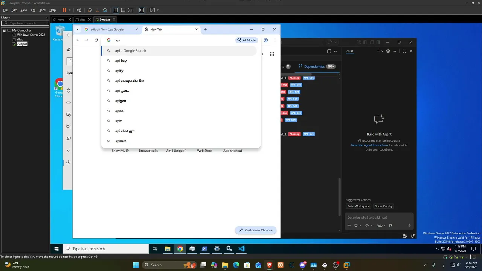
Task: Click the add context plus in chat input
Action: coord(349,225)
